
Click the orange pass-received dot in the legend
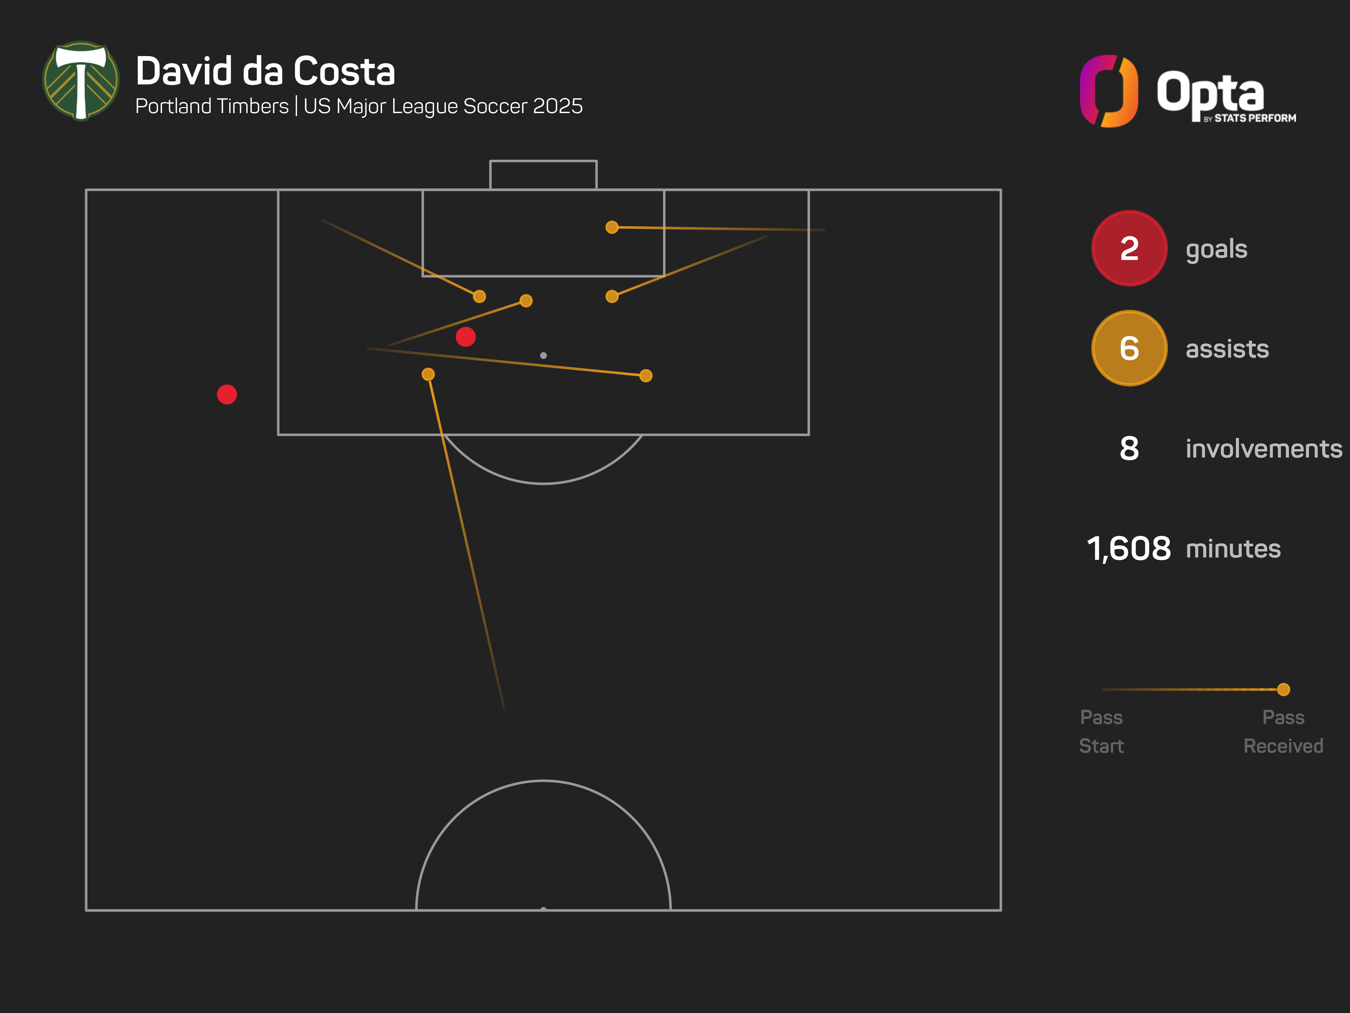pyautogui.click(x=1284, y=690)
